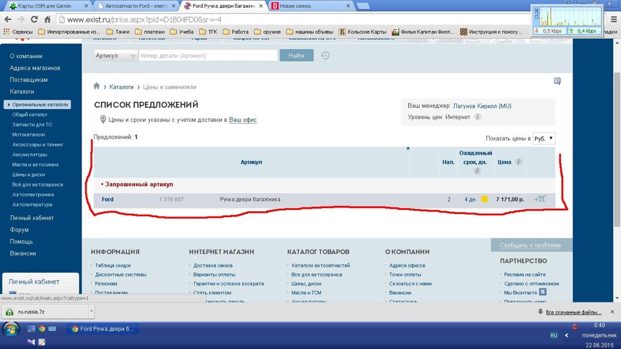Image resolution: width=621 pixels, height=349 pixels.
Task: Click part number input field
Action: pyautogui.click(x=208, y=56)
